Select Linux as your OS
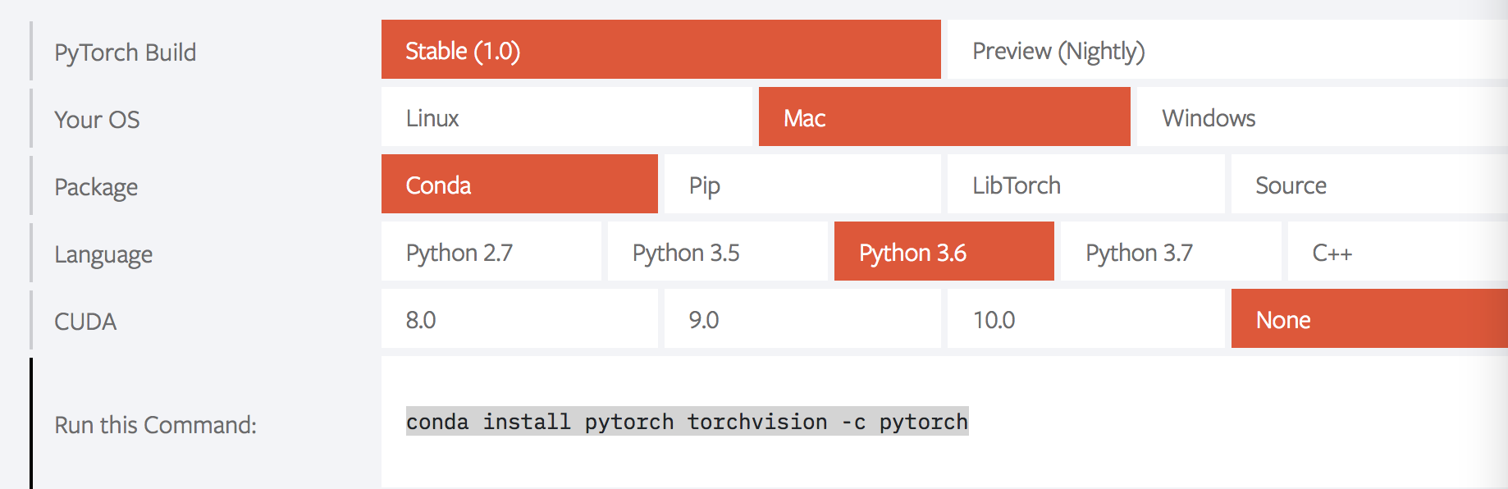The image size is (1508, 489). pyautogui.click(x=566, y=117)
